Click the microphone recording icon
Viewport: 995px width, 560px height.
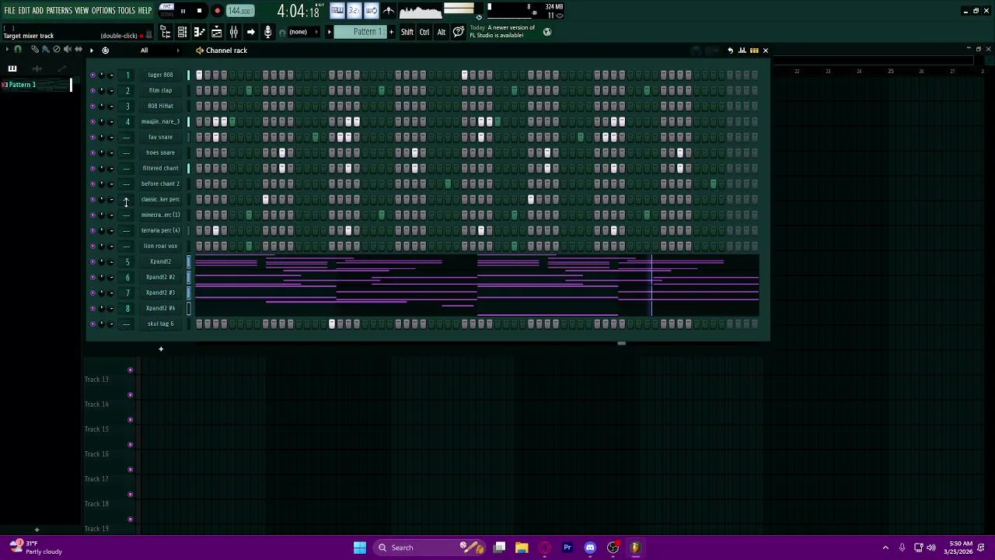[x=267, y=32]
